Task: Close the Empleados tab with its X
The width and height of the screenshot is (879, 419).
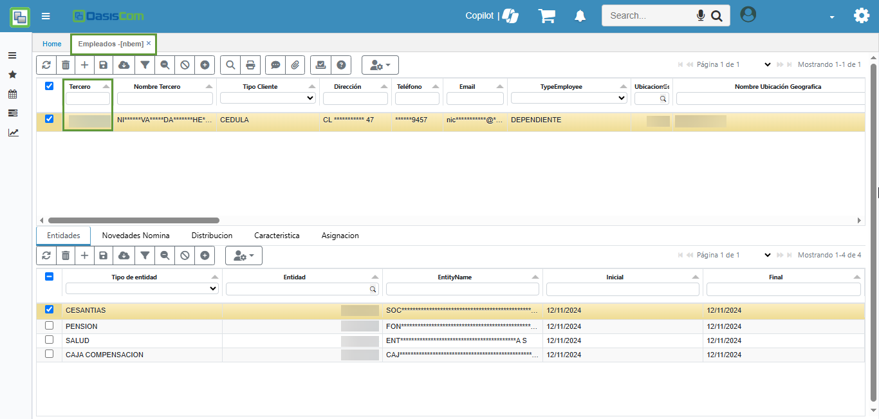Action: pyautogui.click(x=149, y=43)
